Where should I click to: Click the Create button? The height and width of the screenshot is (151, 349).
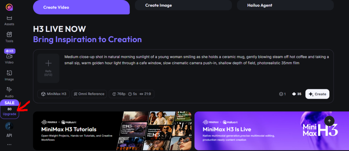coord(317,94)
